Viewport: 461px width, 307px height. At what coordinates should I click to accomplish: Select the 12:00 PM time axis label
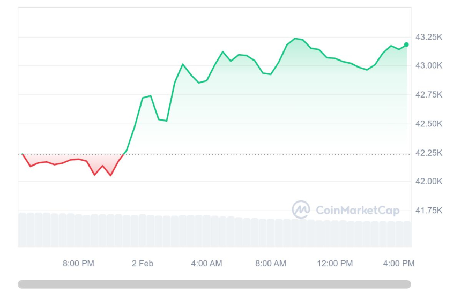click(334, 264)
